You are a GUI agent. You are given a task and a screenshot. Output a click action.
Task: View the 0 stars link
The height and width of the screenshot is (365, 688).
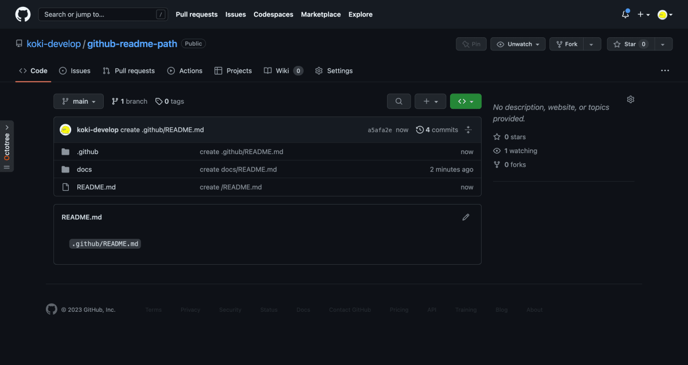point(510,137)
